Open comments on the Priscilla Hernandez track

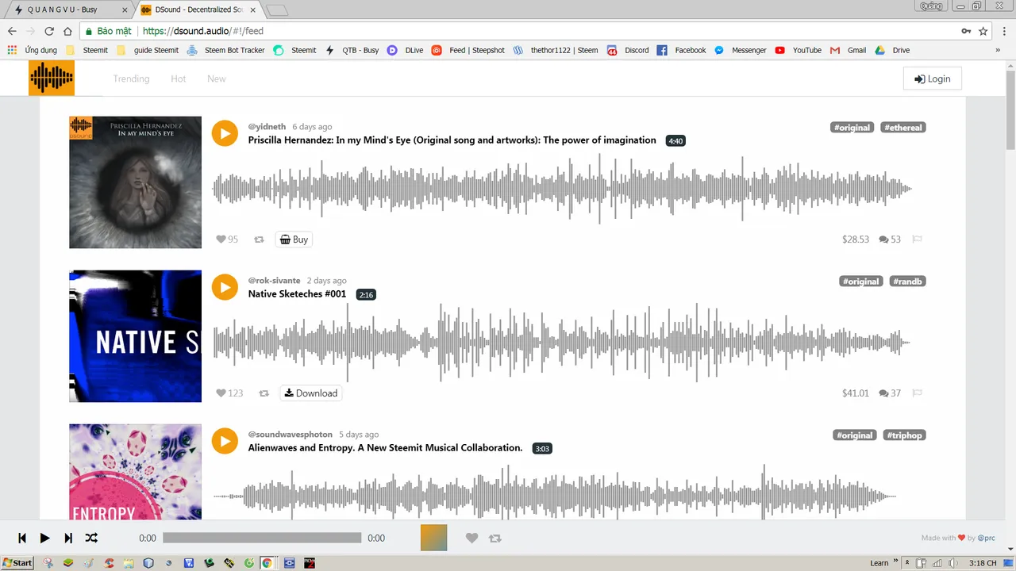coord(890,240)
